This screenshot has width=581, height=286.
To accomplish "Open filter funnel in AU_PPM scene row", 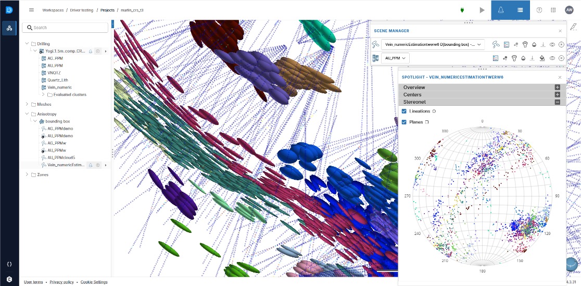I will coord(514,58).
